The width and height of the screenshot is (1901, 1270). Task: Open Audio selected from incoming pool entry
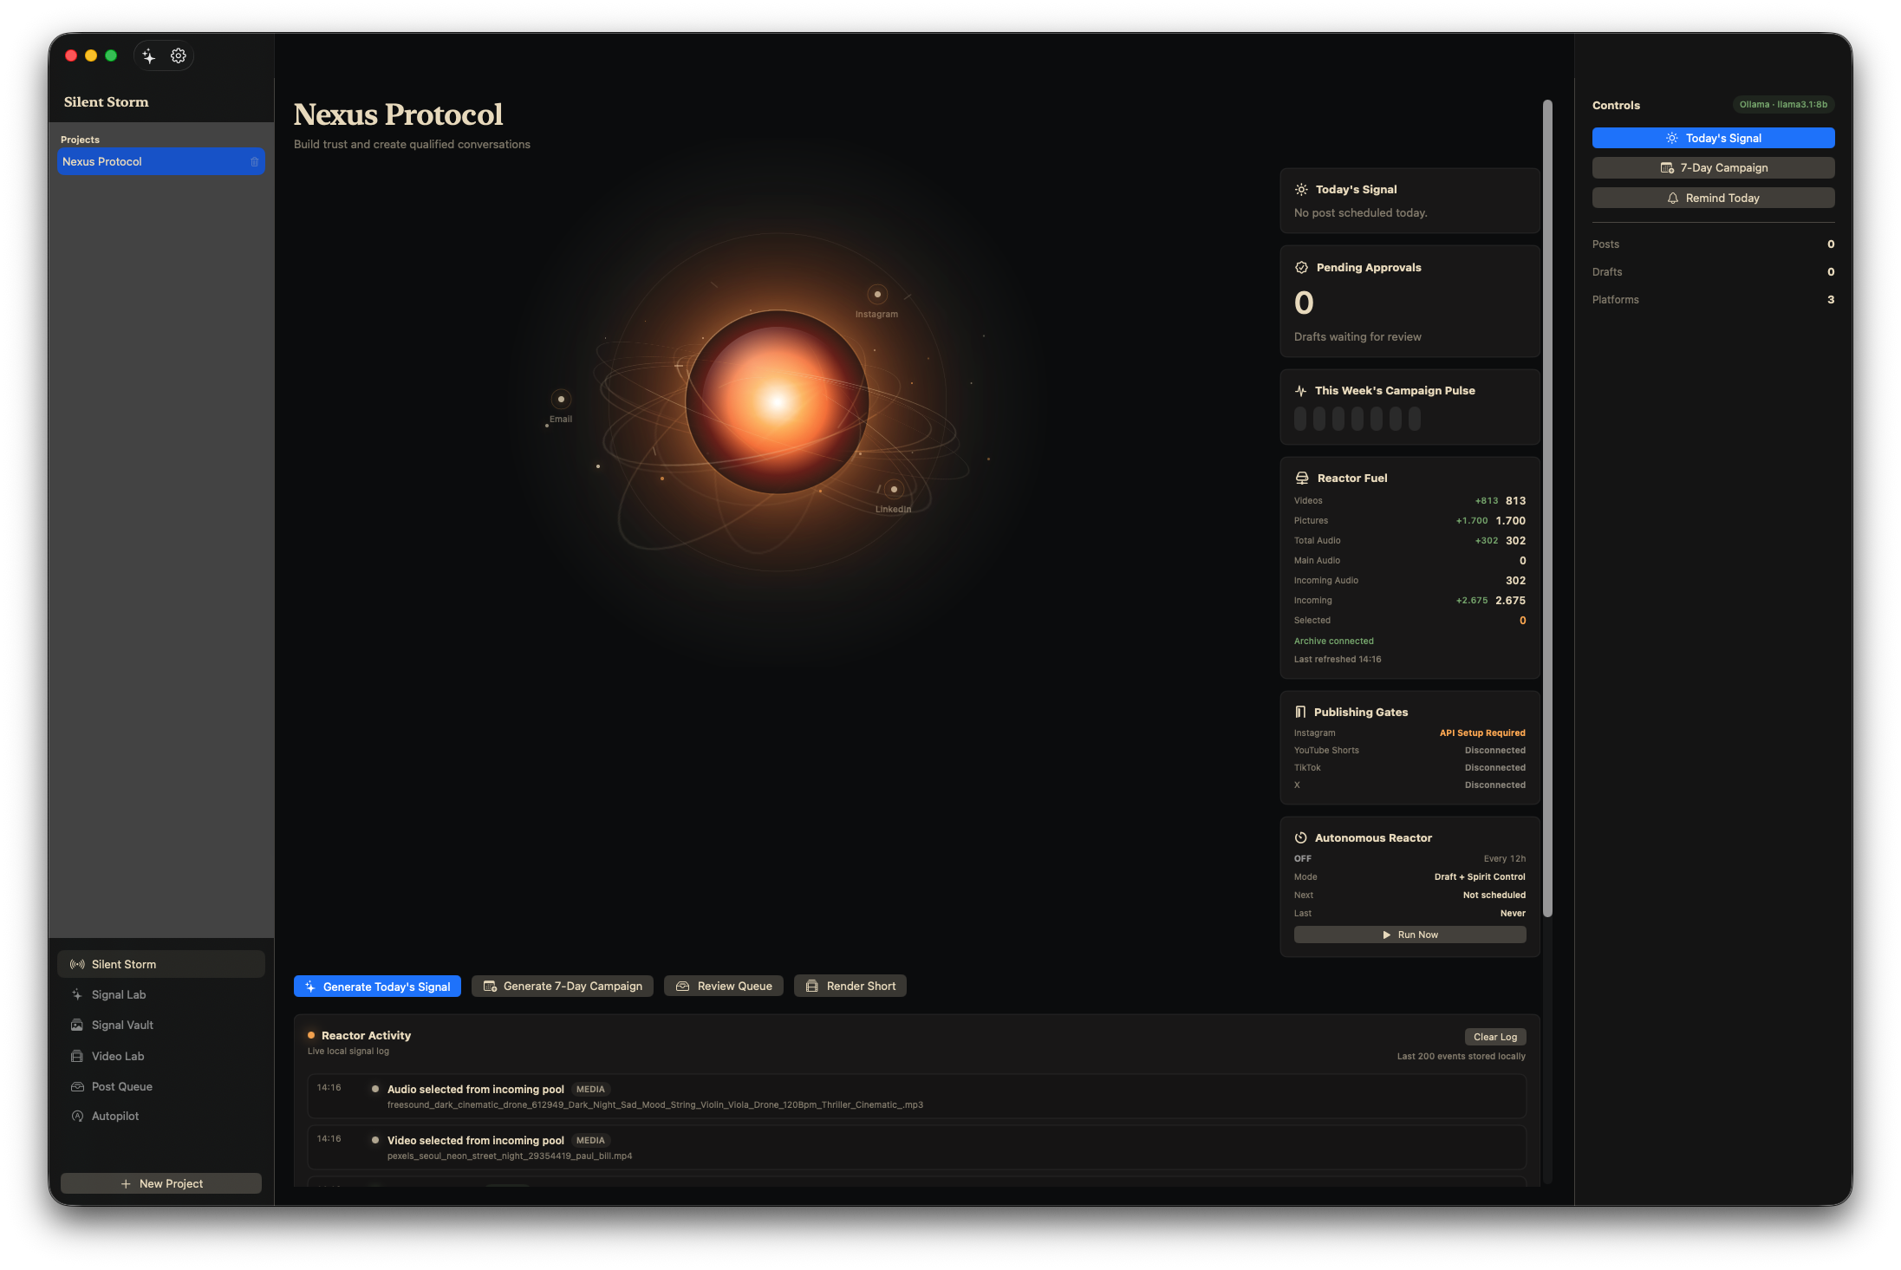point(917,1097)
